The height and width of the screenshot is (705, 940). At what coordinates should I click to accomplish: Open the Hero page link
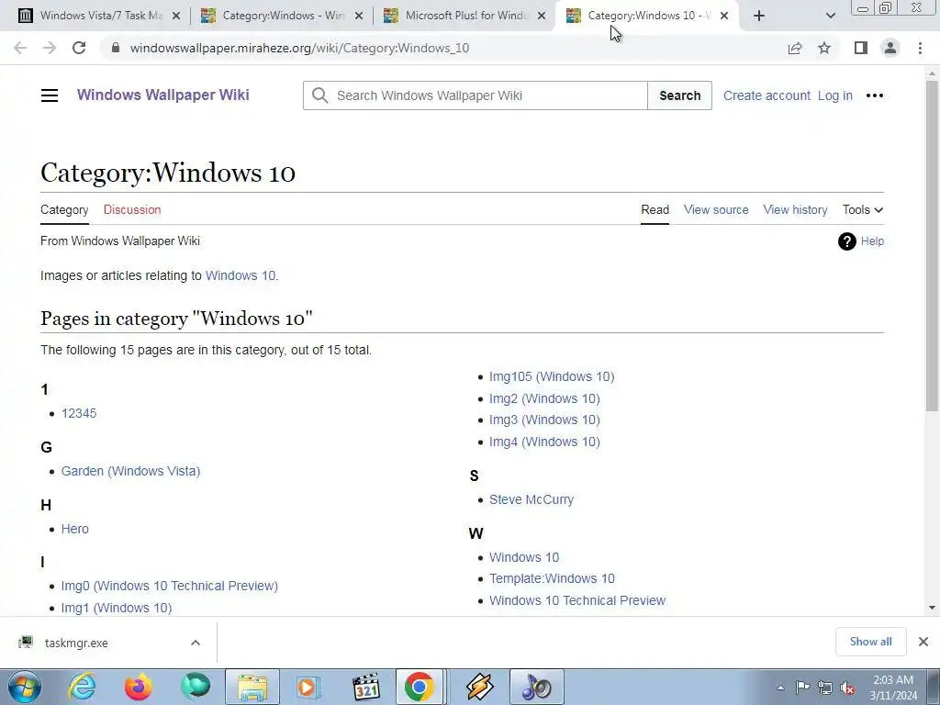75,529
